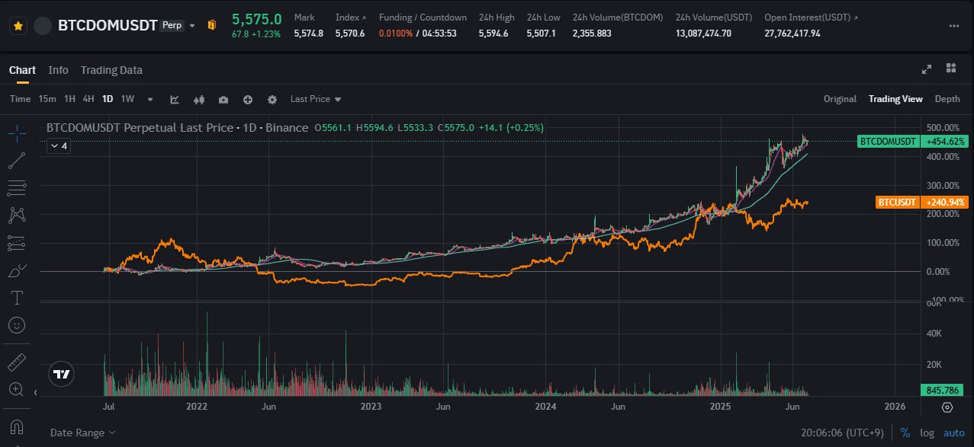Select the Fibonacci retracement tool

click(x=17, y=188)
